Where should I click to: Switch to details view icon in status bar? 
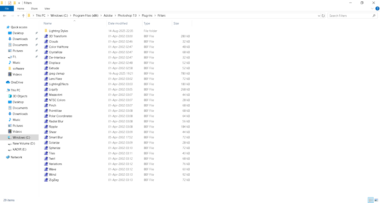(370, 200)
